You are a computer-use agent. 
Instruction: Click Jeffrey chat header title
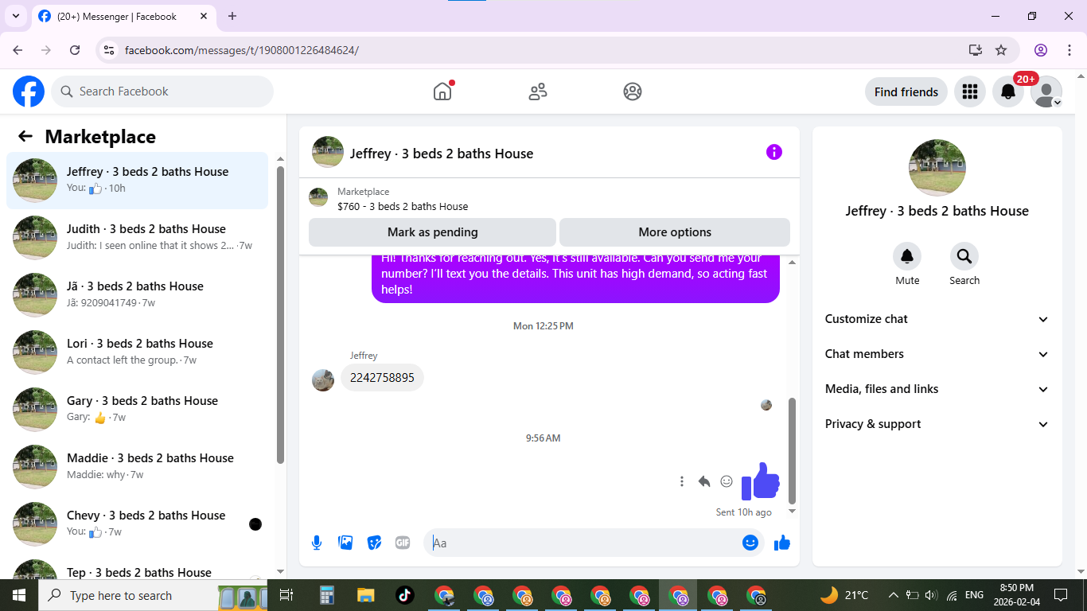coord(442,154)
